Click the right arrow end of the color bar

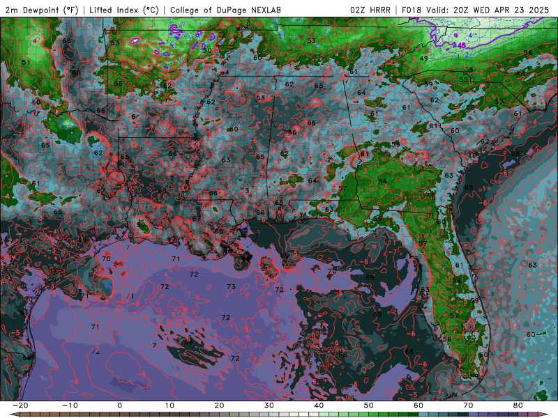pos(545,415)
